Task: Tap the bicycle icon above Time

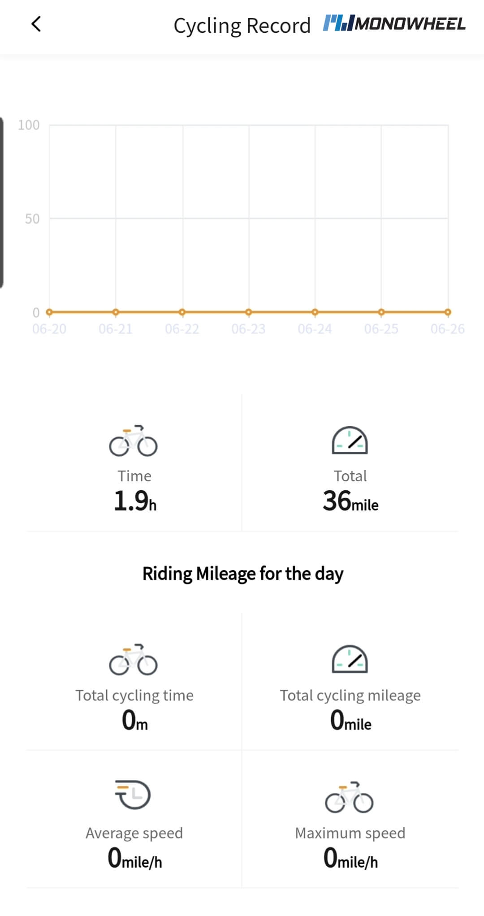Action: [x=133, y=441]
